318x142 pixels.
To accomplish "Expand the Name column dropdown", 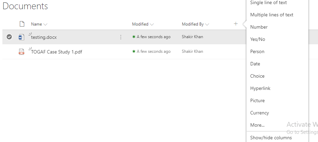I will tap(46, 25).
